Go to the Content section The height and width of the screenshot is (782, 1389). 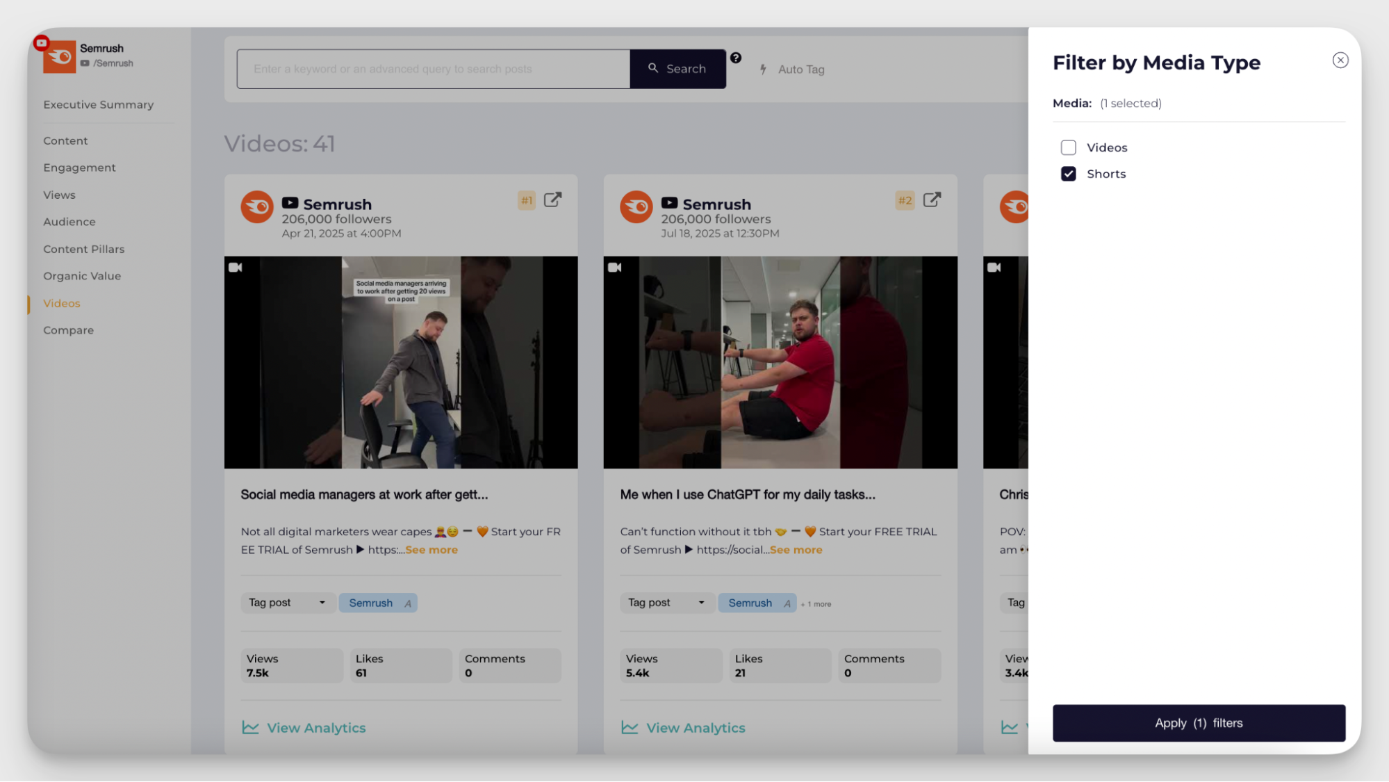pos(65,140)
